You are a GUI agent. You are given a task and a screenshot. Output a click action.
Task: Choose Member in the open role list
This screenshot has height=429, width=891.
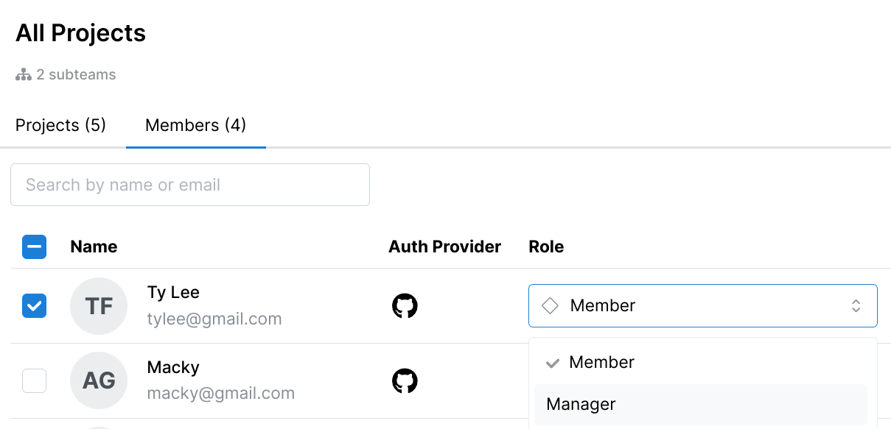[x=601, y=362]
